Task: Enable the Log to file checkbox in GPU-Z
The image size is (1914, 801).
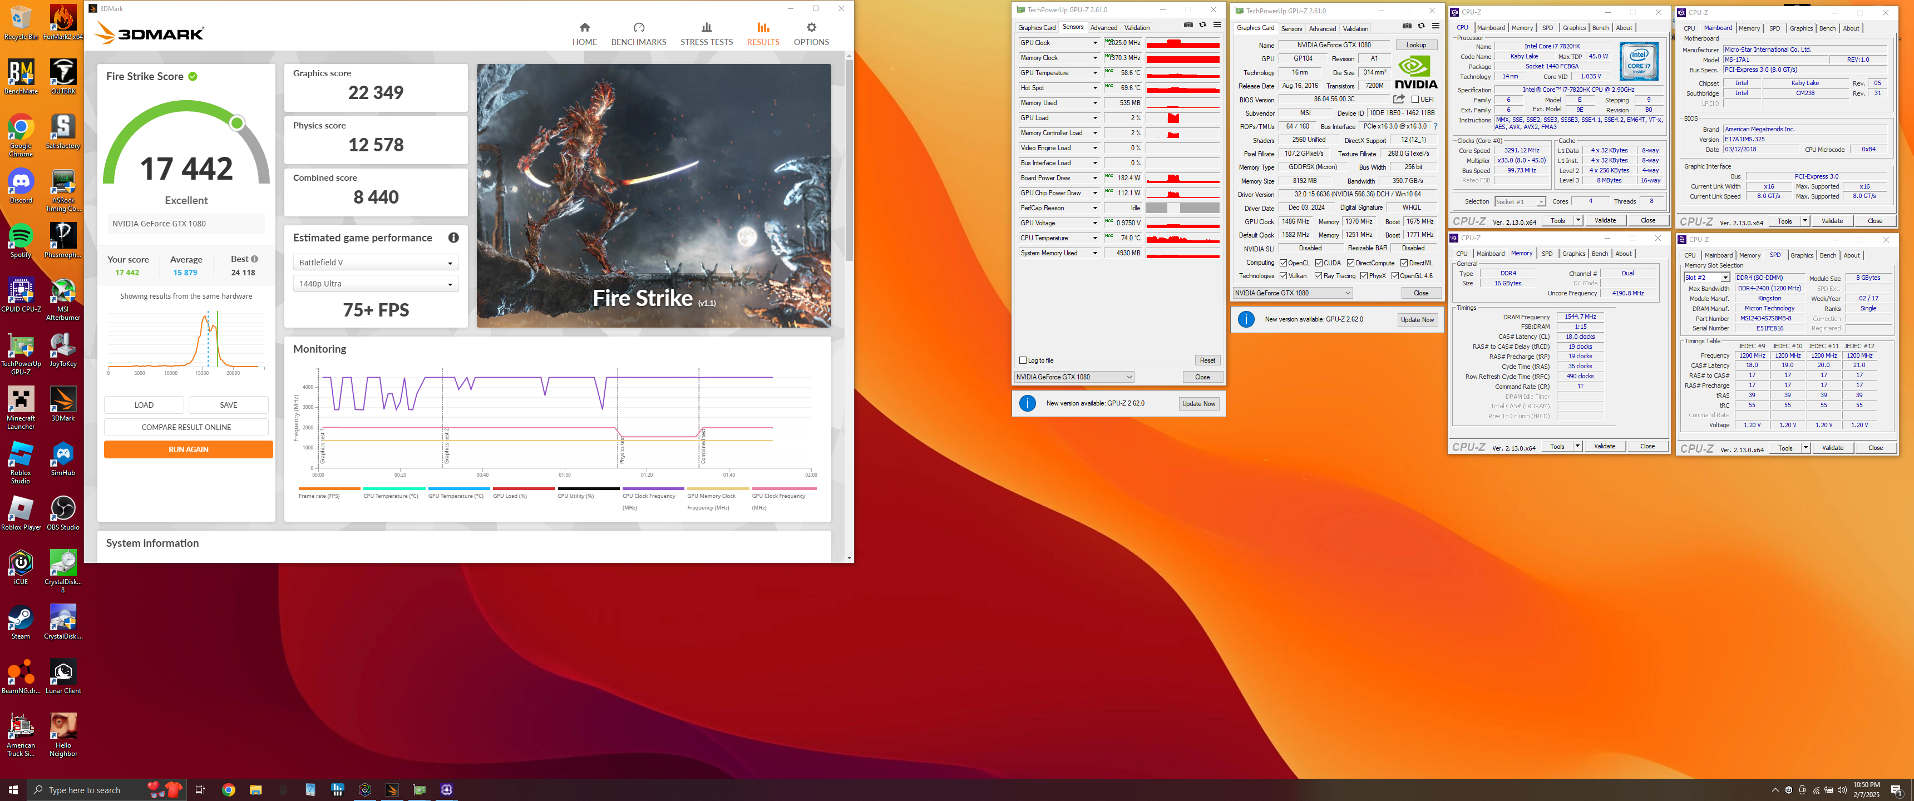Action: point(1023,360)
